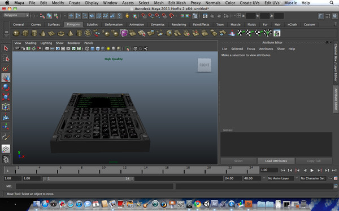Viewport: 339px width, 211px height.
Task: Create a polygon plane from the shelf
Action: click(52, 33)
